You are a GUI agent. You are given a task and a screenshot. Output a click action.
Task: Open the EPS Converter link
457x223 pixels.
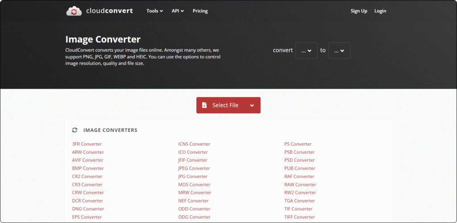[x=87, y=217]
